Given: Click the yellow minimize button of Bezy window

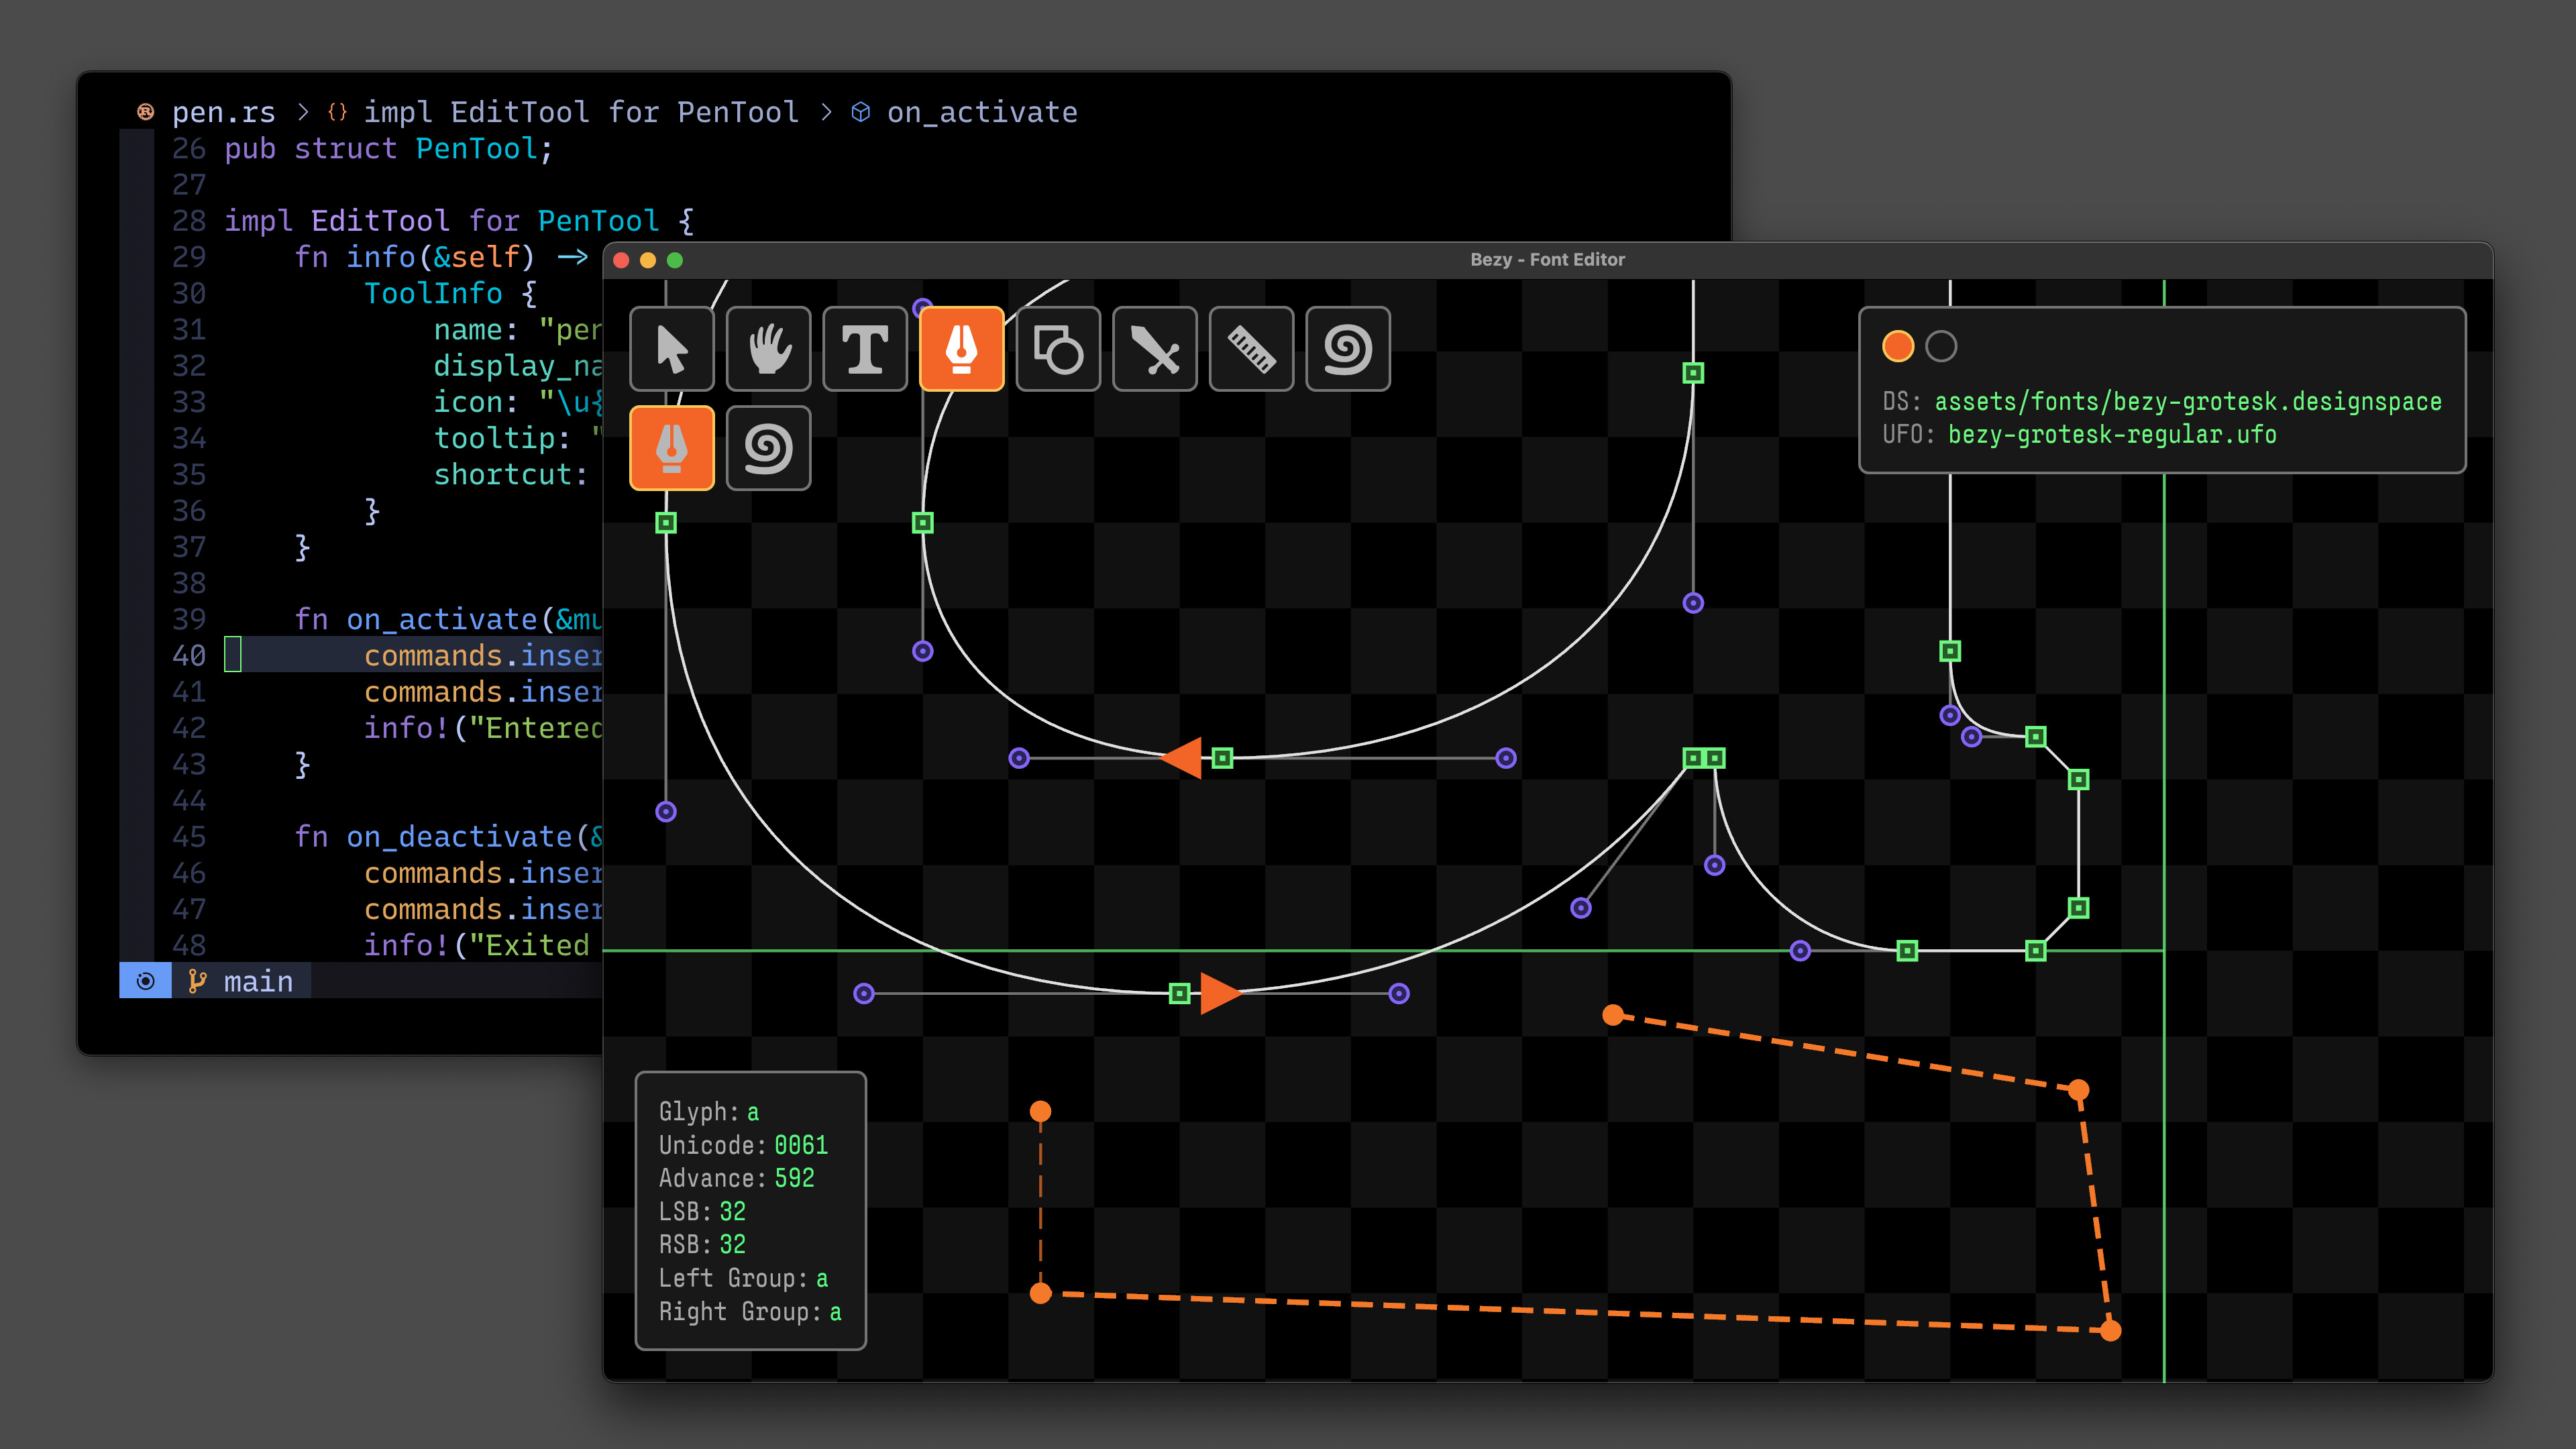Looking at the screenshot, I should (648, 260).
